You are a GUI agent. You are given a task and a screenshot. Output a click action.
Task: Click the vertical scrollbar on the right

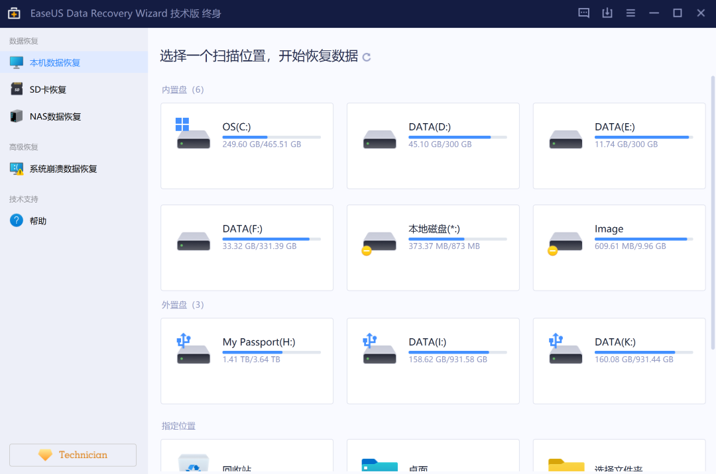coord(713,213)
